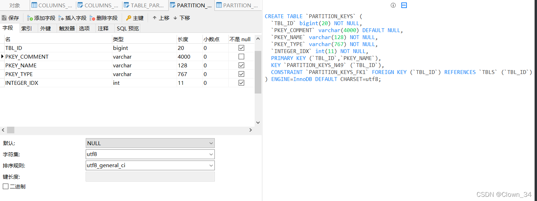Viewport: 537px width, 201px height.
Task: Click the Save (保存) toolbar button
Action: tap(10, 18)
